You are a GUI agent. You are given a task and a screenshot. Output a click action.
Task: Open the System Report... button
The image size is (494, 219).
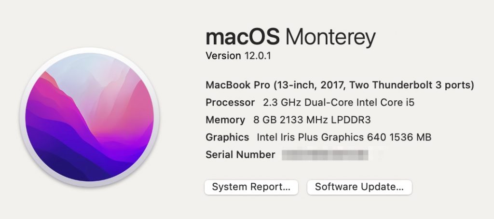click(x=251, y=187)
